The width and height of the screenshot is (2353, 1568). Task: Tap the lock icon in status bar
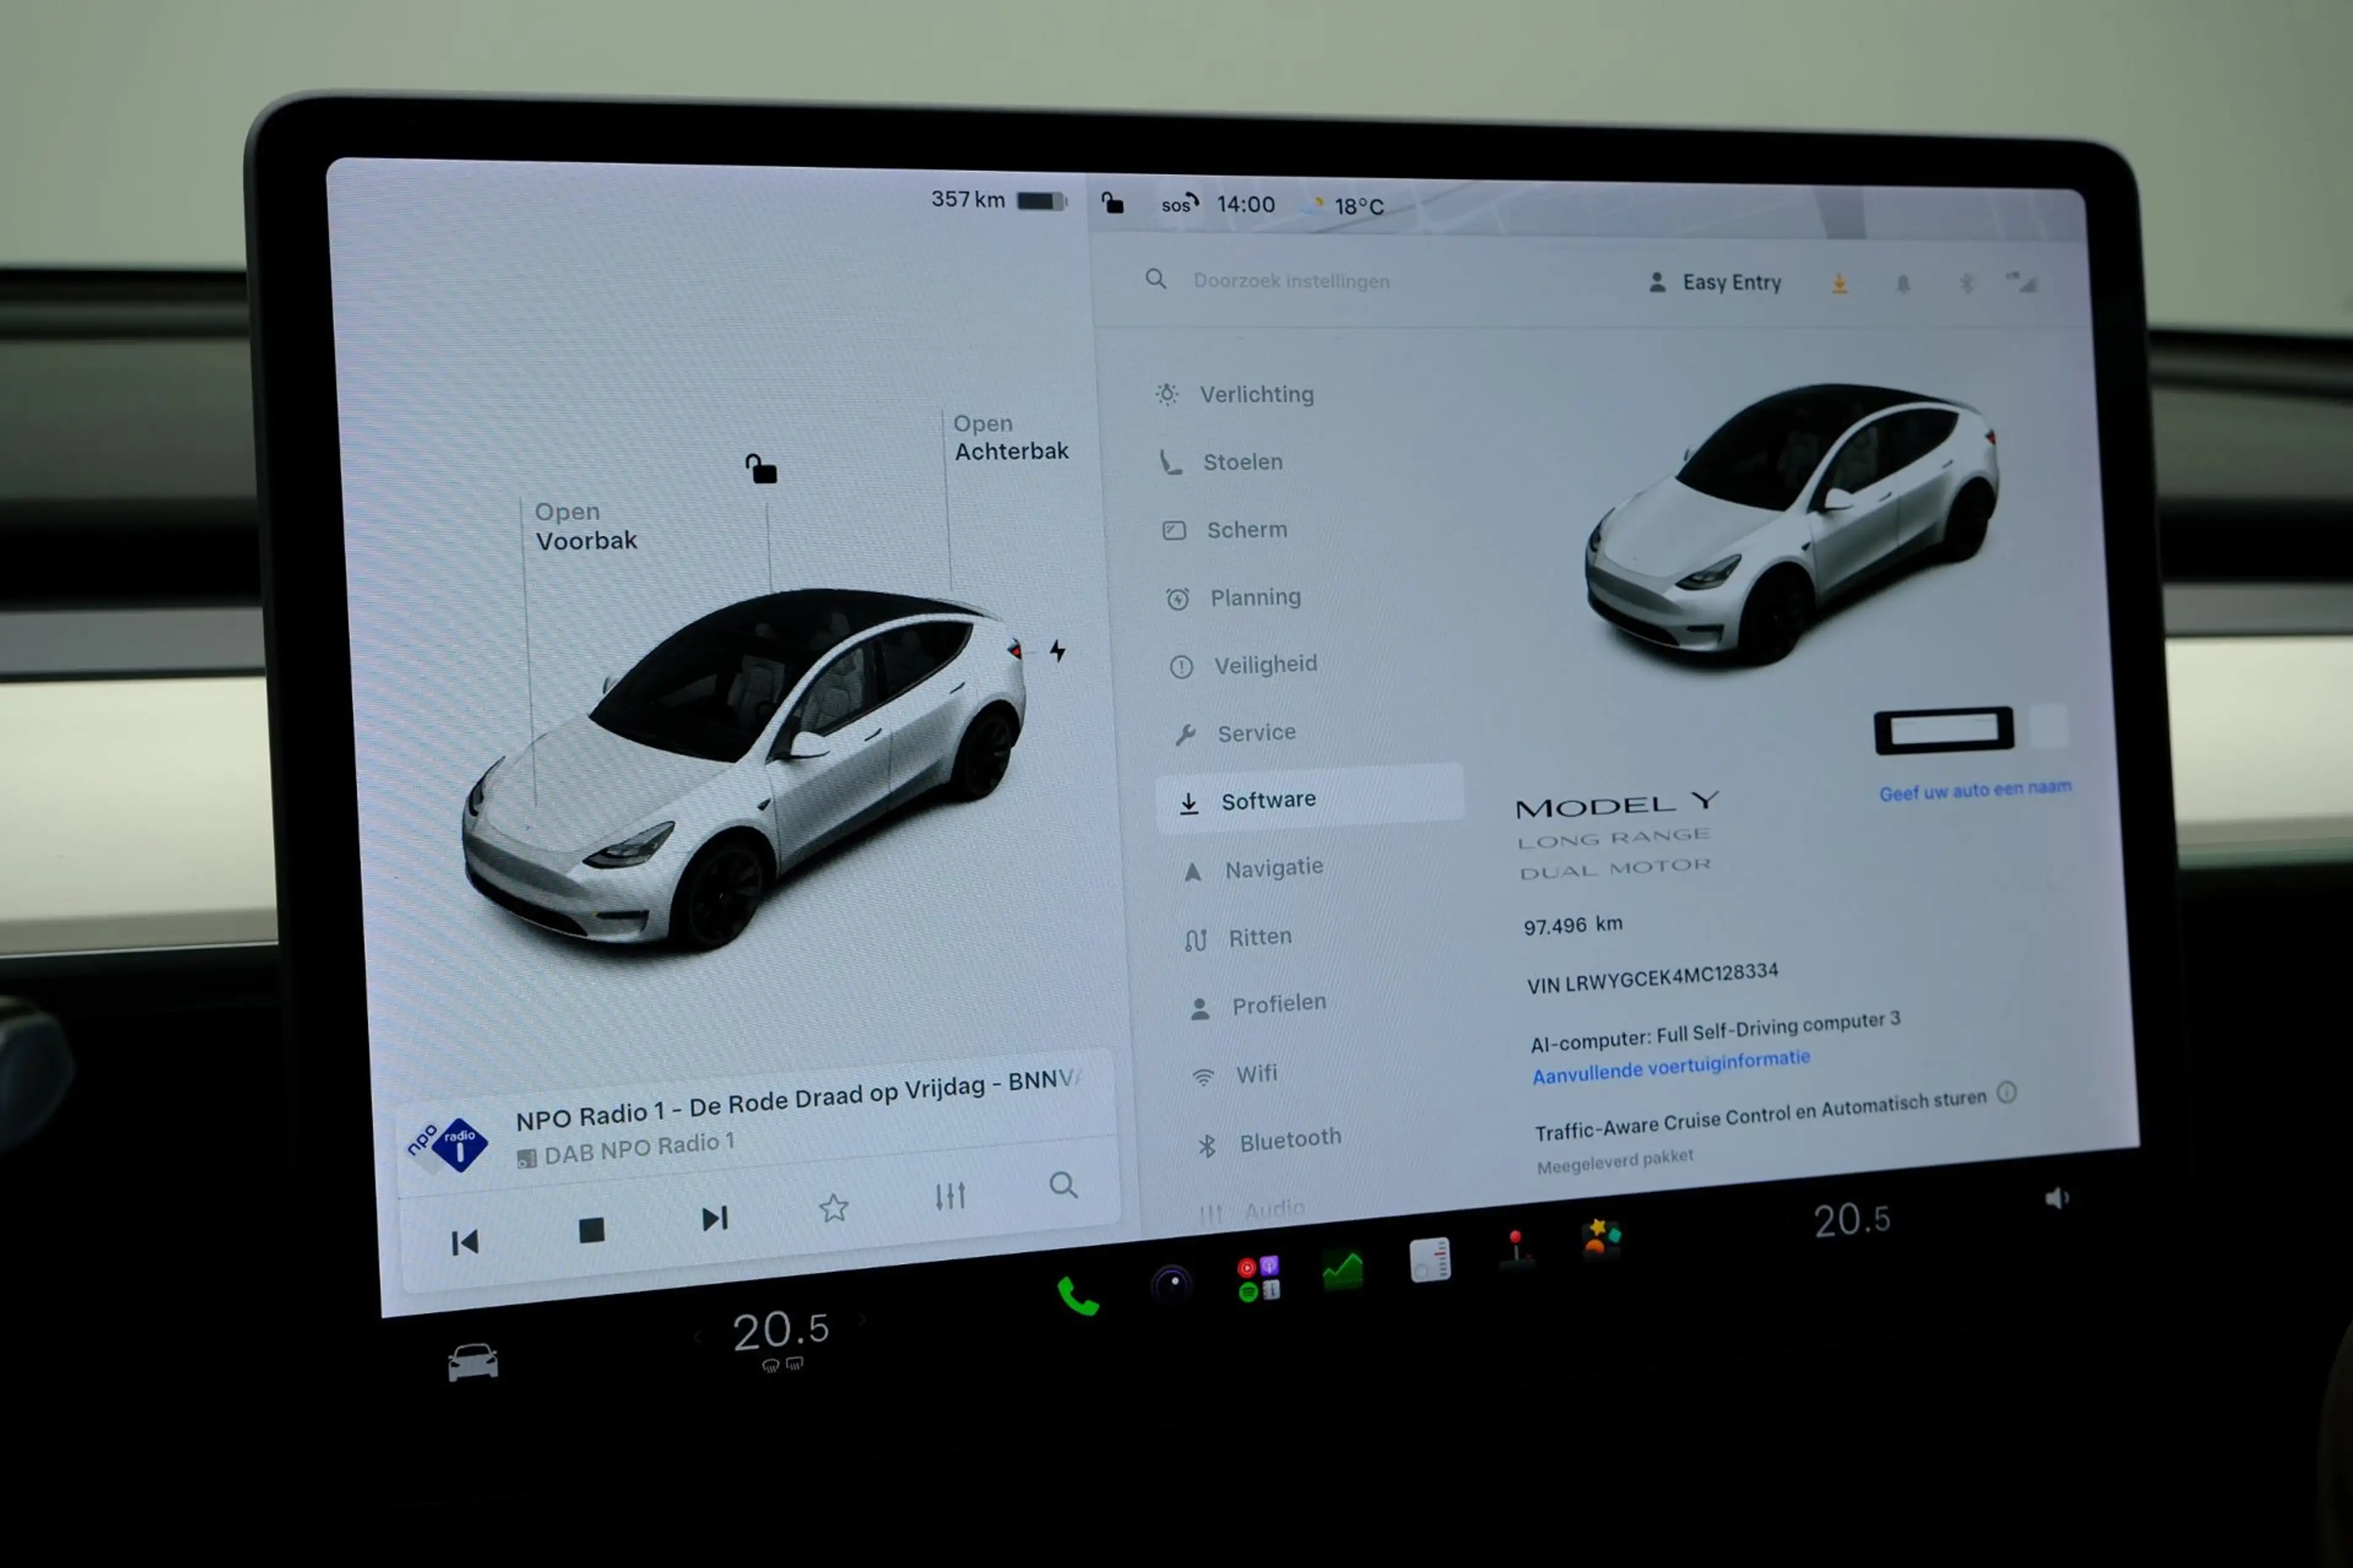pos(1112,204)
